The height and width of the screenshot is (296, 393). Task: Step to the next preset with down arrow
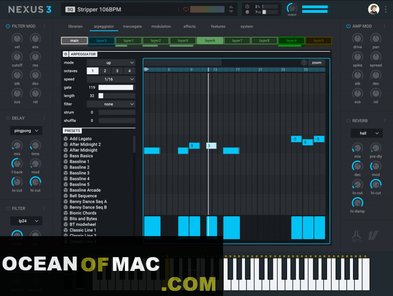click(x=231, y=12)
